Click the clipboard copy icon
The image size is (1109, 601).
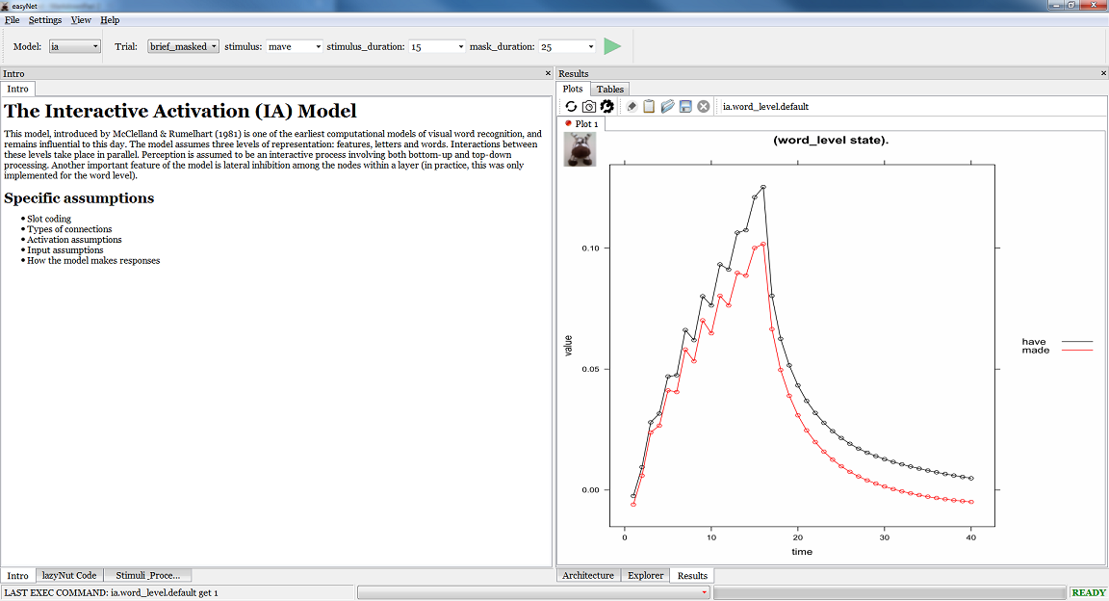tap(649, 106)
